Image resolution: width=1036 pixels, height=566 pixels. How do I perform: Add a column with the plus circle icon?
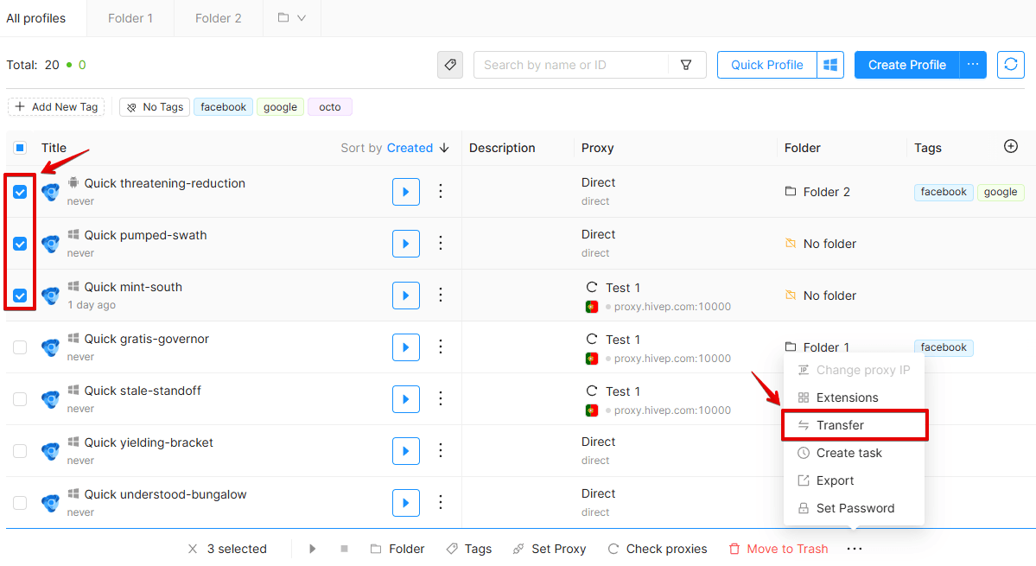pyautogui.click(x=1010, y=147)
